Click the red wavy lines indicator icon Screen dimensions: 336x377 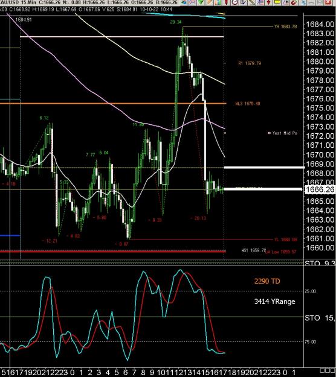pyautogui.click(x=192, y=2)
